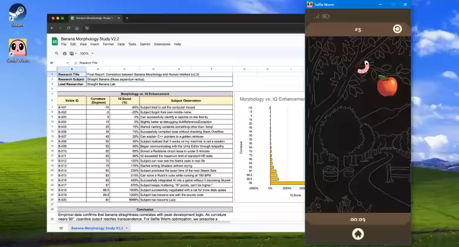
Task: Click the chart title Morphology vs. IQ Enhancement
Action: pos(272,99)
